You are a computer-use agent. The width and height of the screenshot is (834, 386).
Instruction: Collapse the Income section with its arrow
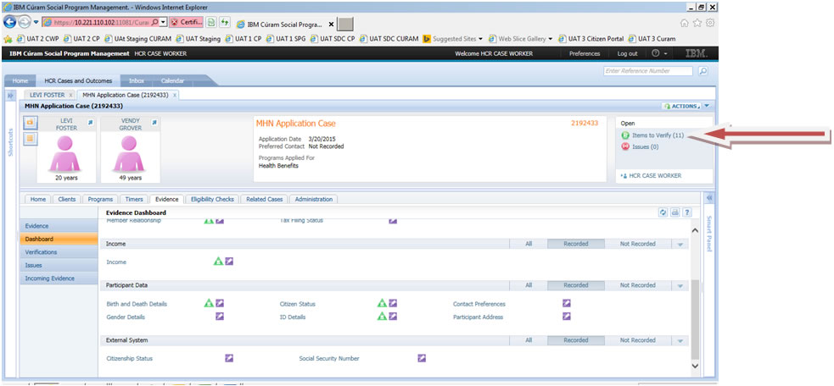tap(680, 245)
